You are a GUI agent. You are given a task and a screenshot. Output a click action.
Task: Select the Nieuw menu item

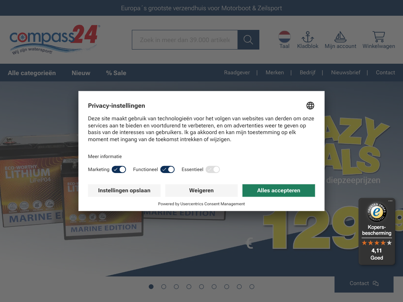tap(81, 73)
